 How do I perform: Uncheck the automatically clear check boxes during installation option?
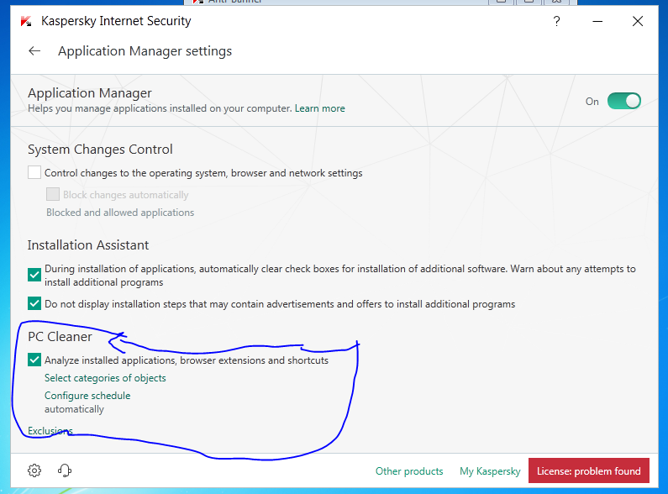coord(34,275)
